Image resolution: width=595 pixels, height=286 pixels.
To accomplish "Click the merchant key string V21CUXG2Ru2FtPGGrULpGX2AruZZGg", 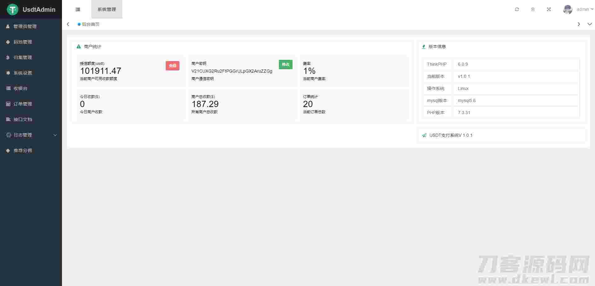I will (x=232, y=71).
